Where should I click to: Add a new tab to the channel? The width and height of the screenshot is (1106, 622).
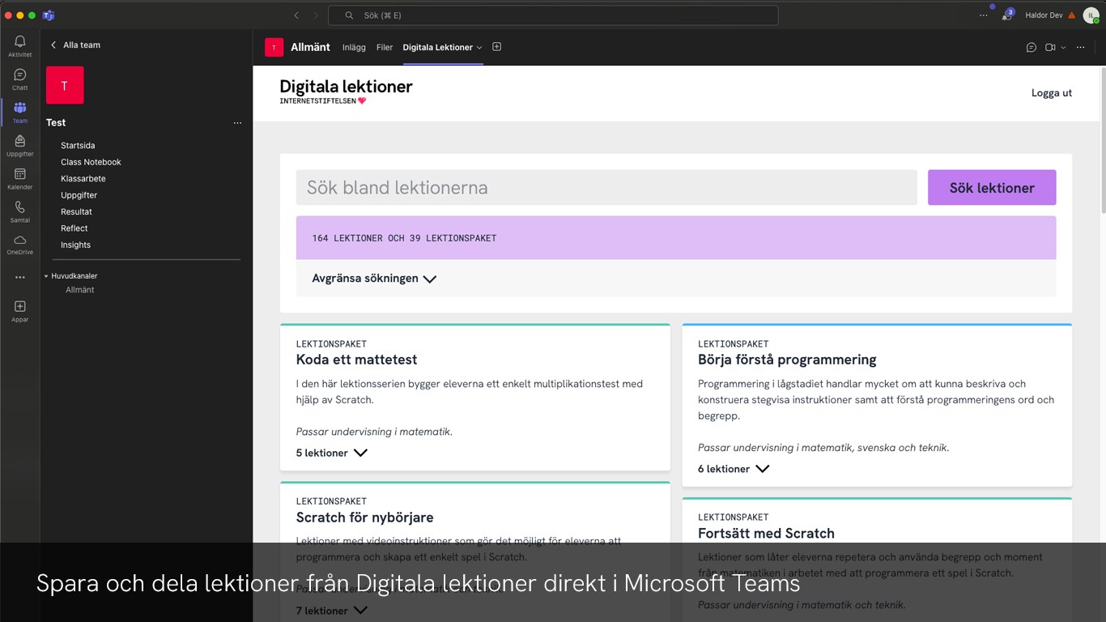tap(497, 47)
